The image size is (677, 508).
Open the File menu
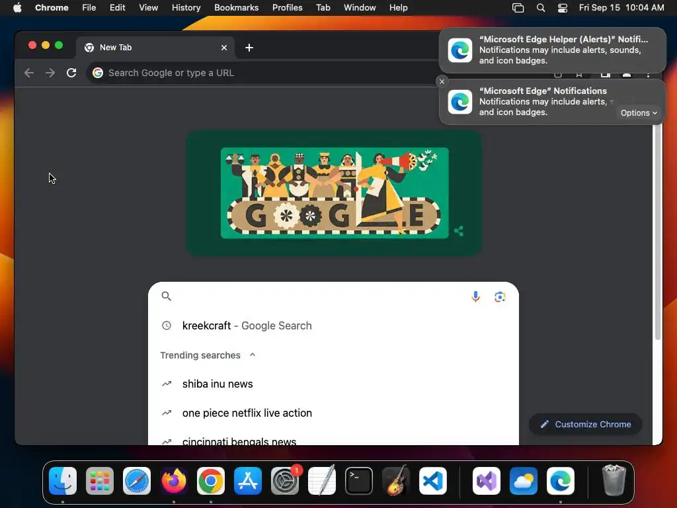[x=89, y=8]
